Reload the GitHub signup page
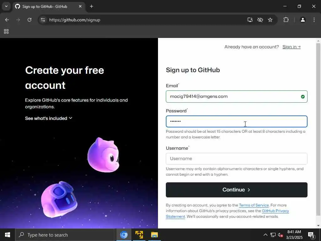Screen dimensions: 321x241 click(29, 20)
